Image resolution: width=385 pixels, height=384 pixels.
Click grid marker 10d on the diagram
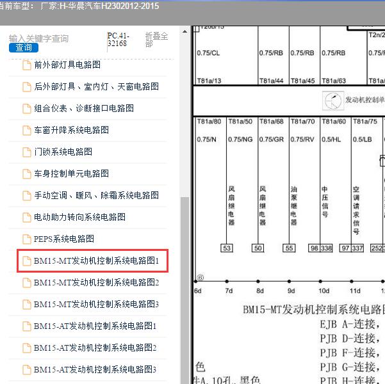324,291
